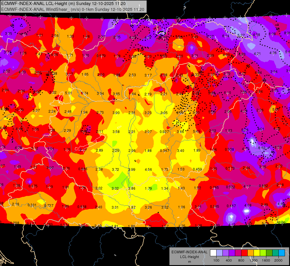This screenshot has width=290, height=266.
Task: Pick the red swatch in the legend
Action: [x=244, y=253]
